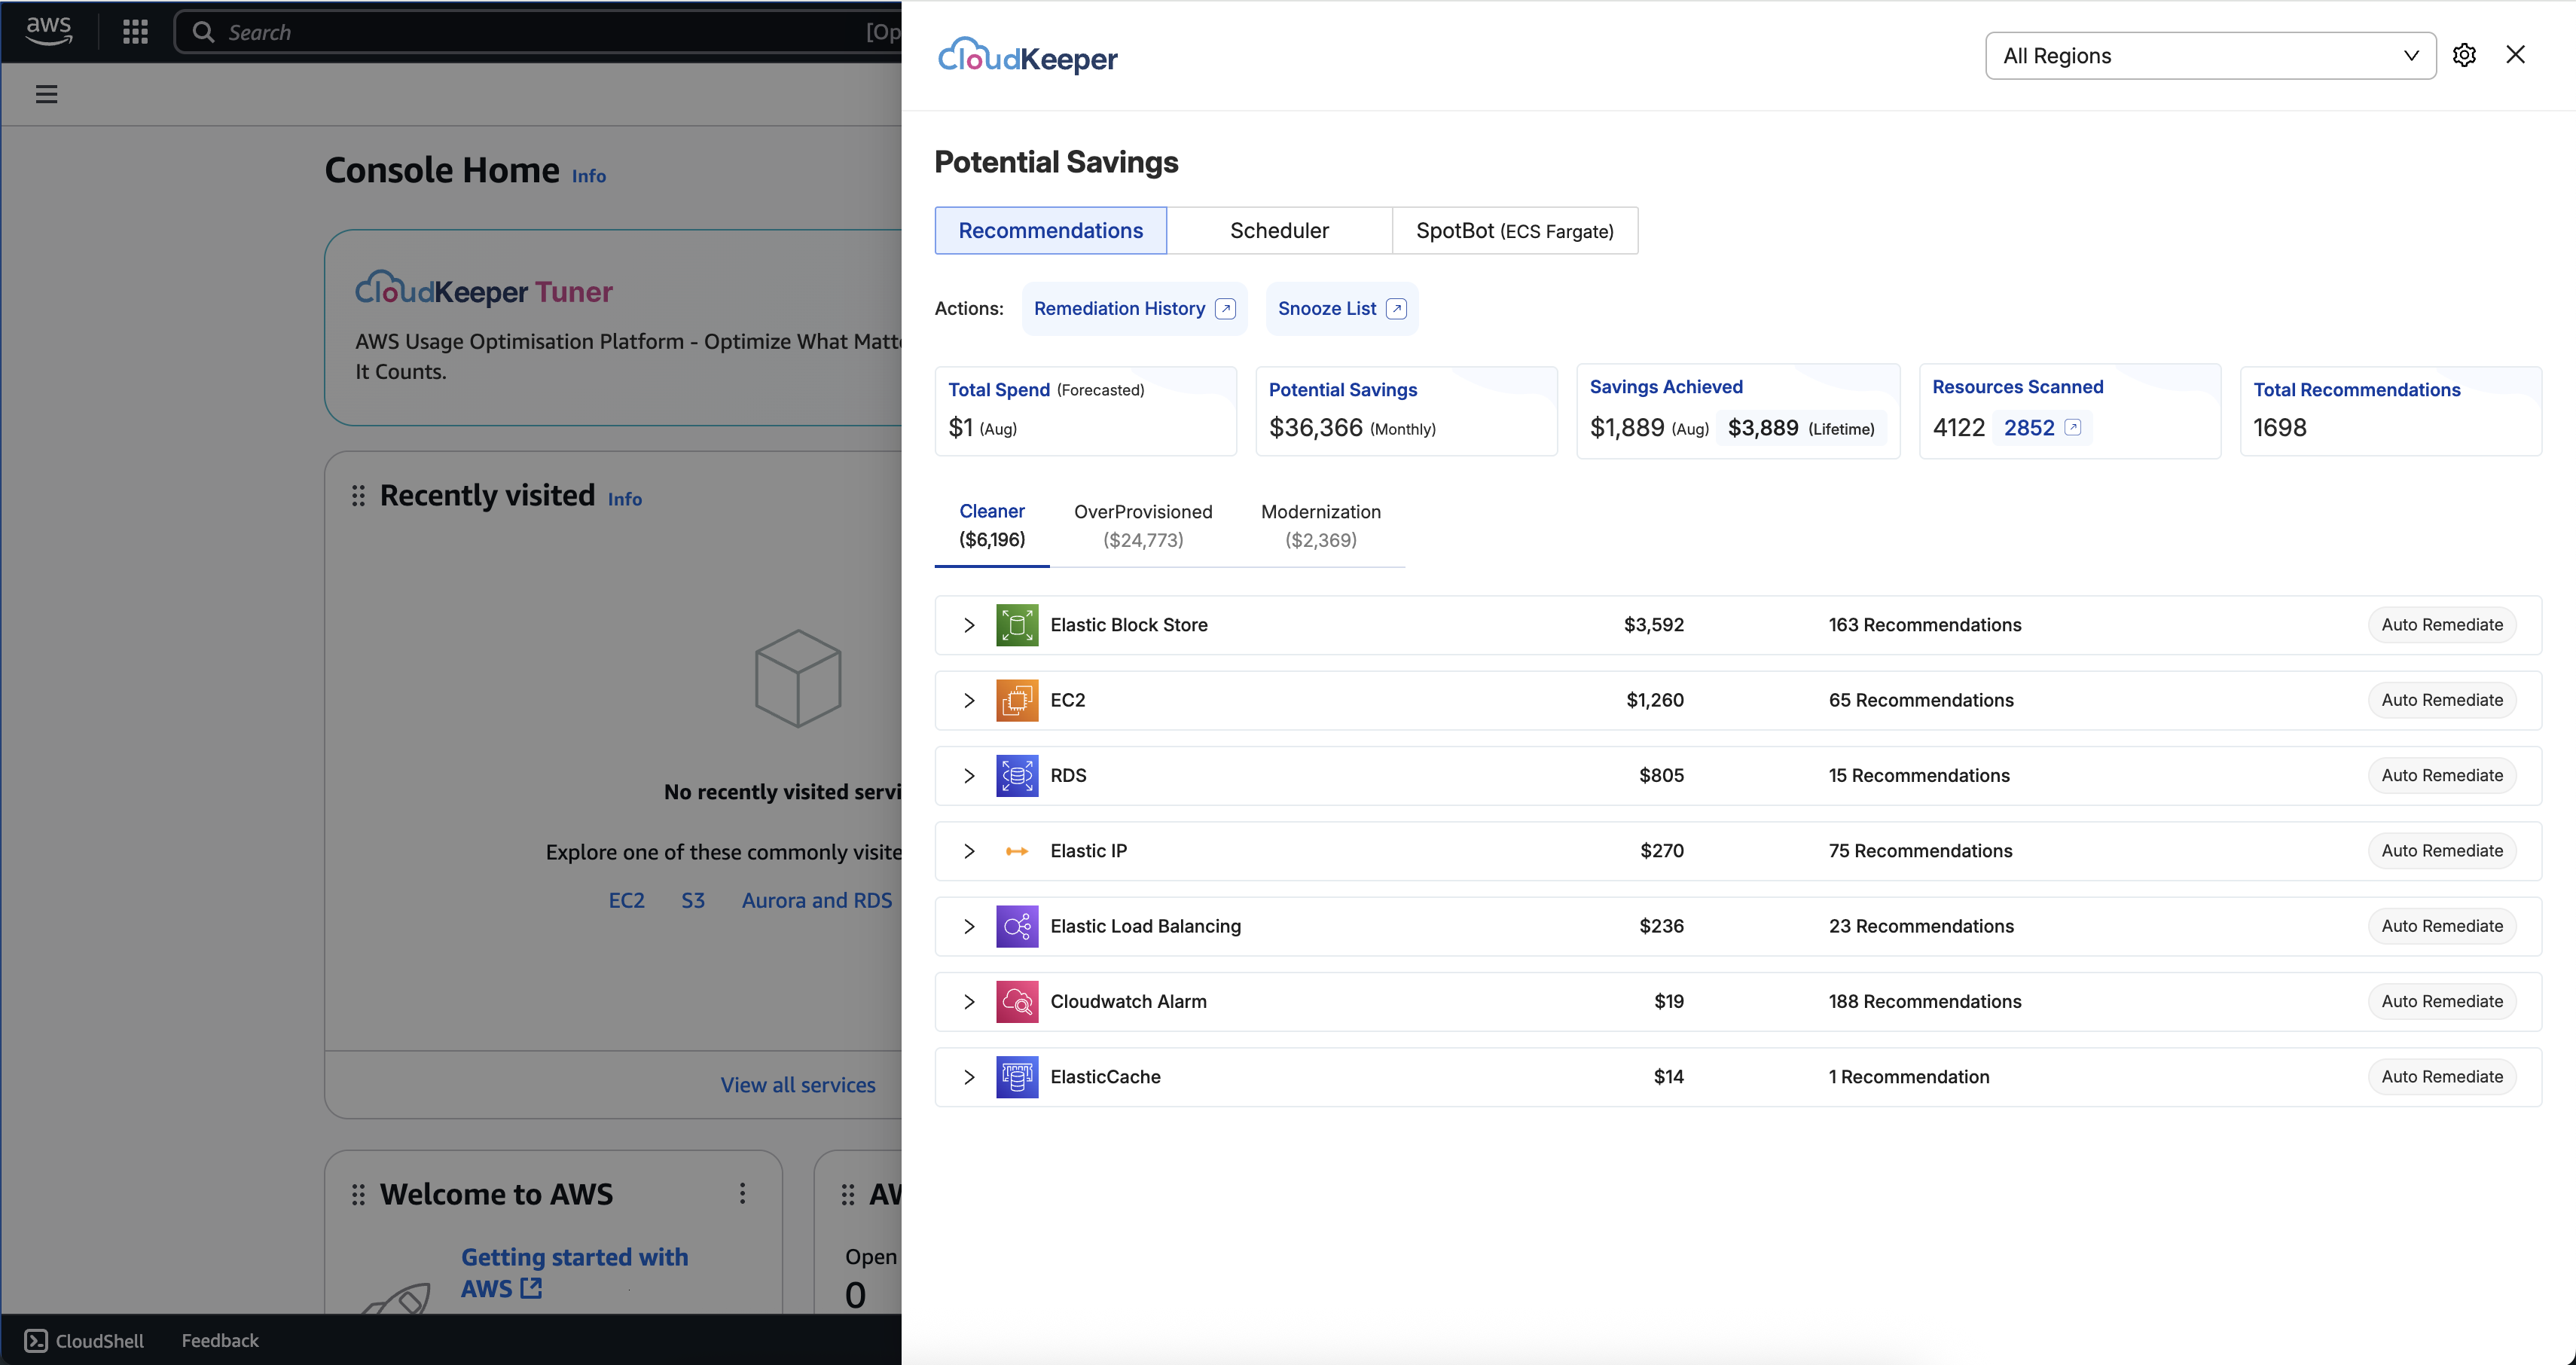Click the EC2 orange service icon

1016,700
